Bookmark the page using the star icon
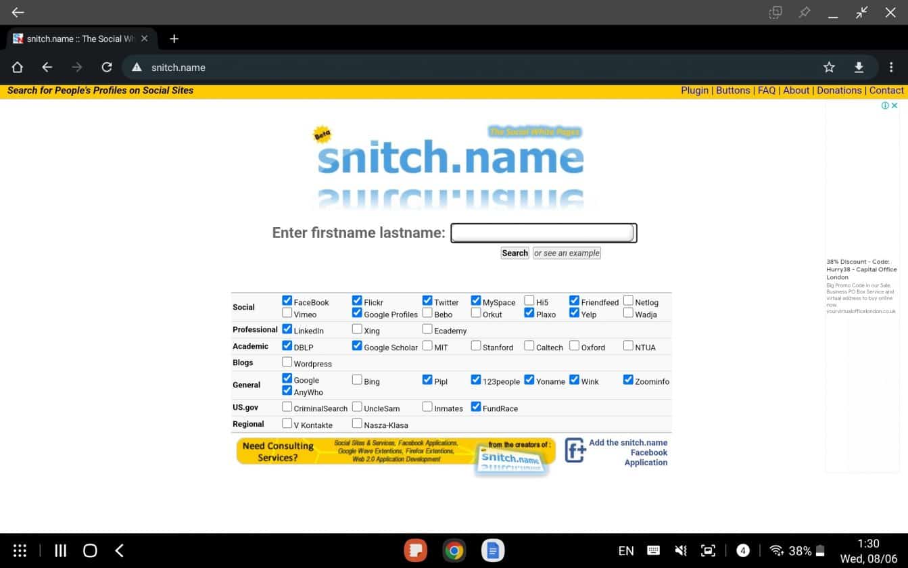908x568 pixels. pos(829,67)
